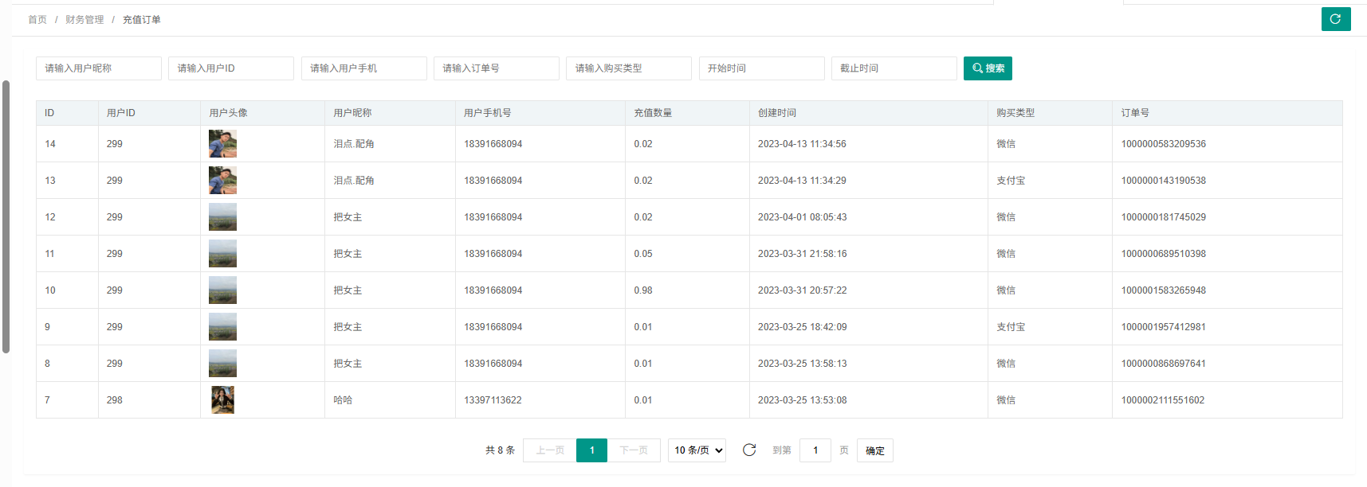The image size is (1367, 487).
Task: Focus the end time date field
Action: coord(894,68)
